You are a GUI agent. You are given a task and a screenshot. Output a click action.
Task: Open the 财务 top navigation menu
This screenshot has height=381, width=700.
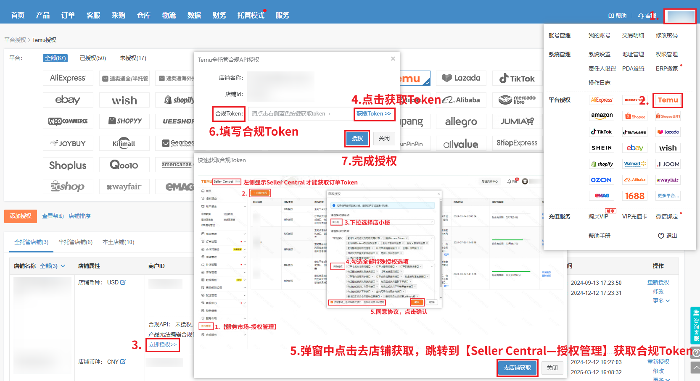[219, 16]
